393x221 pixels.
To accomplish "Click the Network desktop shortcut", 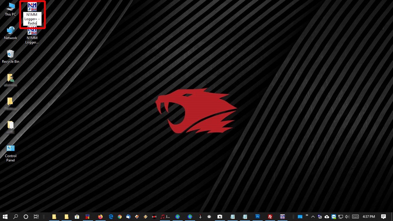I will (11, 33).
